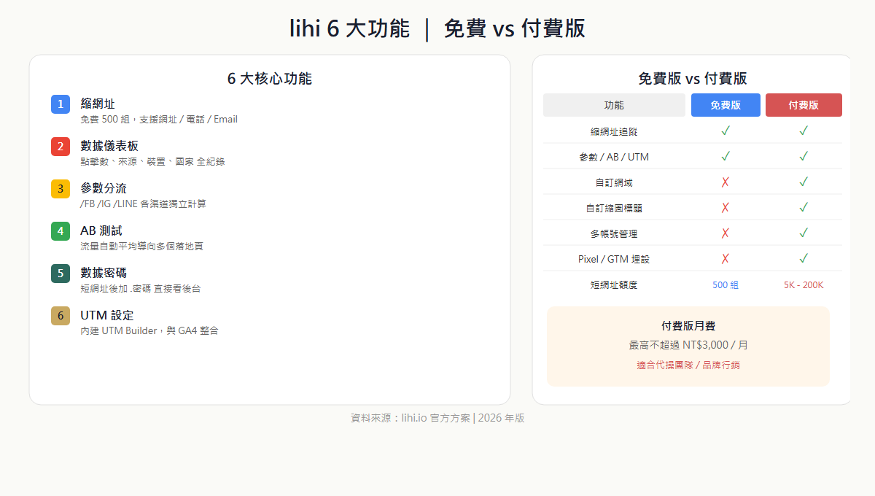
Task: Click the dark green number 5 badge for 數據密碼
Action: [61, 274]
